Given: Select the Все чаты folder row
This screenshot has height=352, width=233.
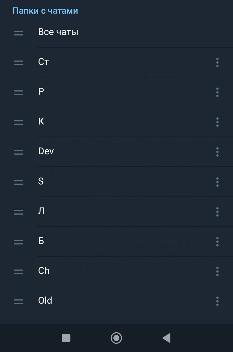Looking at the screenshot, I should pyautogui.click(x=58, y=32).
